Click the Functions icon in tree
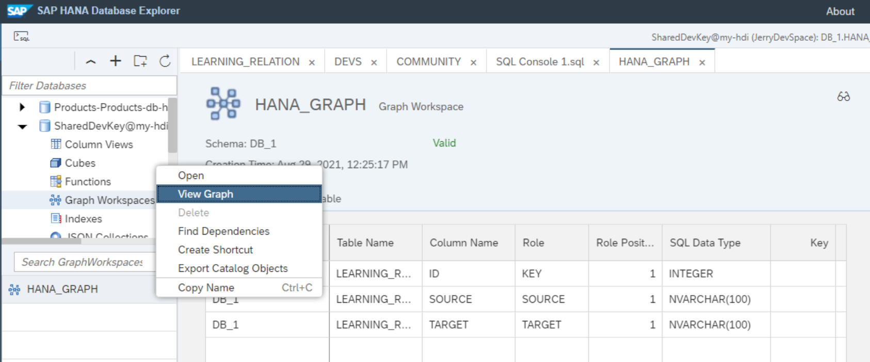Screen dimensions: 870x362 [56, 182]
